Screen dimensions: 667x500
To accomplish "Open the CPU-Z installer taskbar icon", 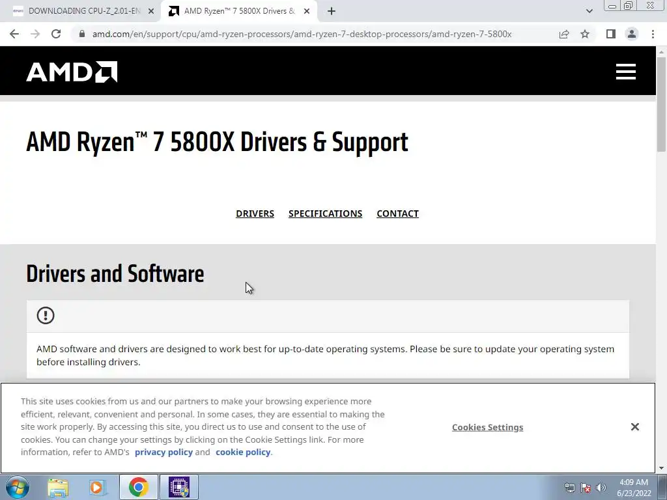I will (179, 487).
